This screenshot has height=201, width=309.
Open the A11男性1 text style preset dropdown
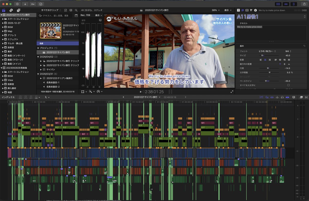pyautogui.click(x=271, y=16)
